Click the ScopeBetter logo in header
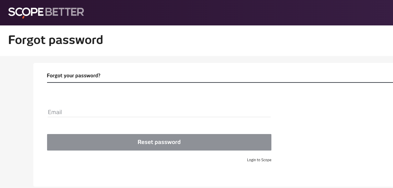Screen dimensions: 393x188 (46, 12)
